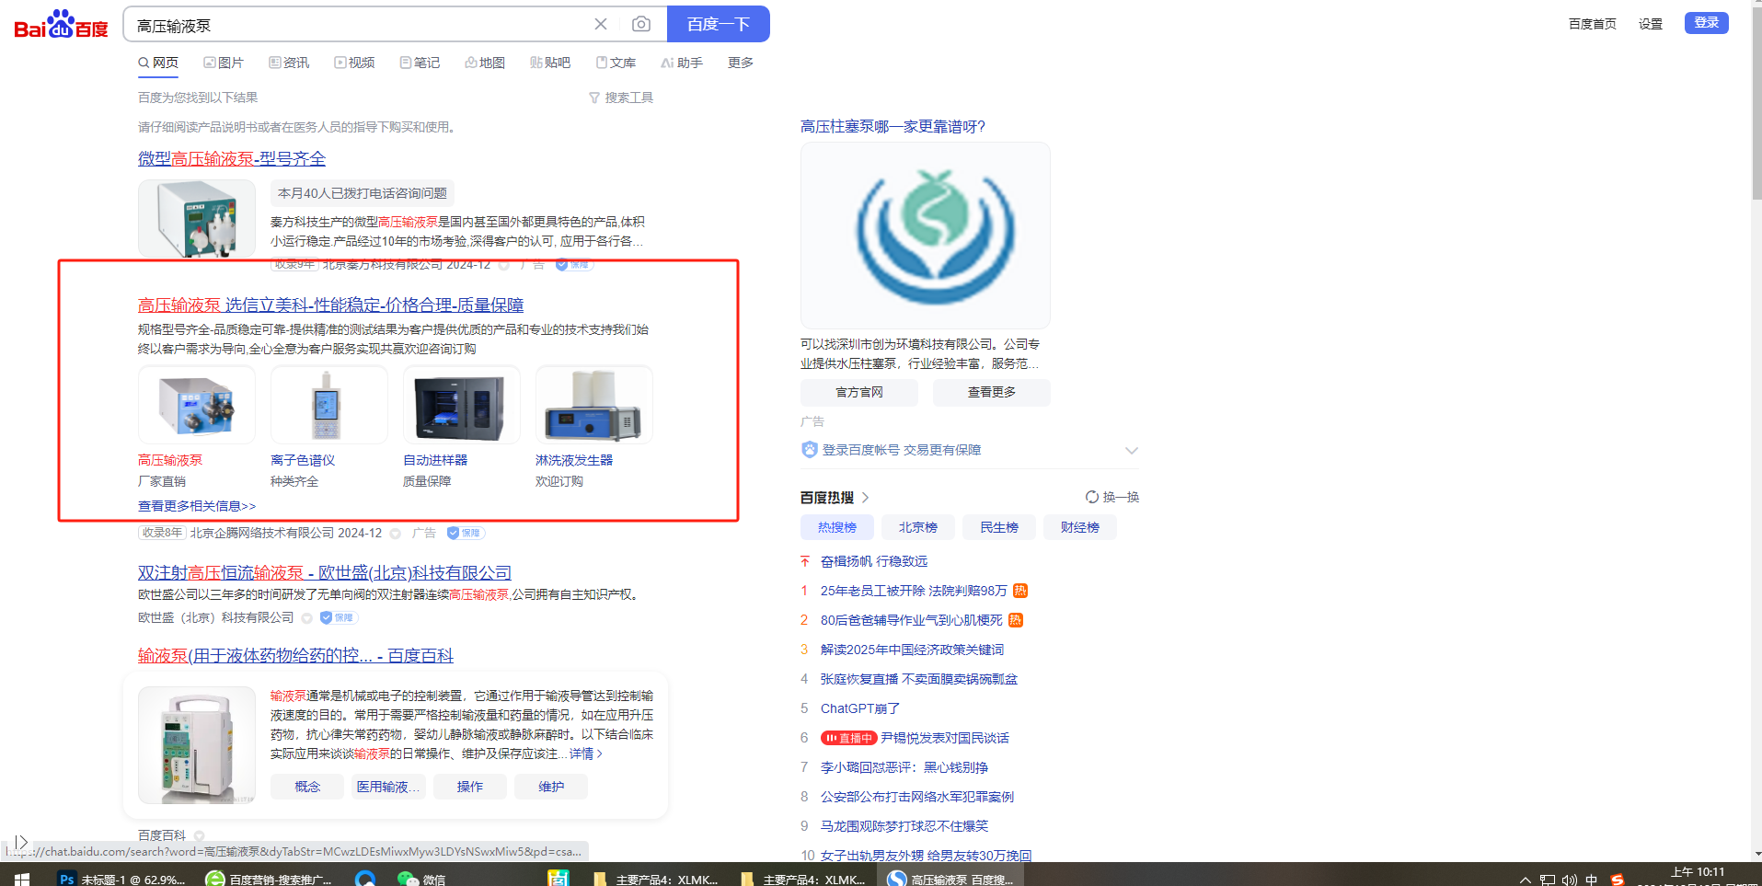Click the 维护 section button
The image size is (1762, 886).
[550, 787]
